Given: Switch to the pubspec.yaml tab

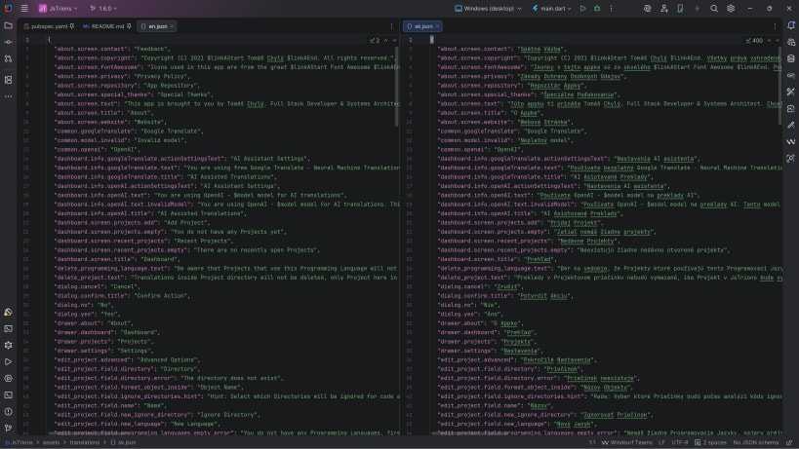Looking at the screenshot, I should pos(49,26).
